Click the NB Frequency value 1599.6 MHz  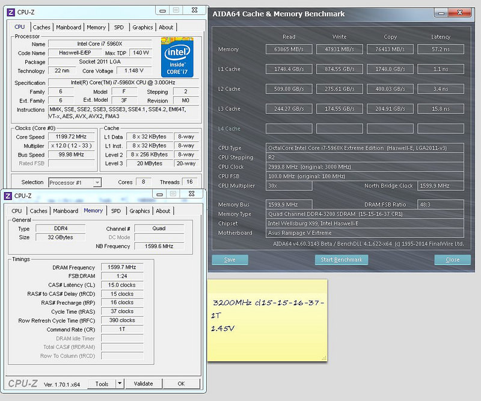(159, 246)
